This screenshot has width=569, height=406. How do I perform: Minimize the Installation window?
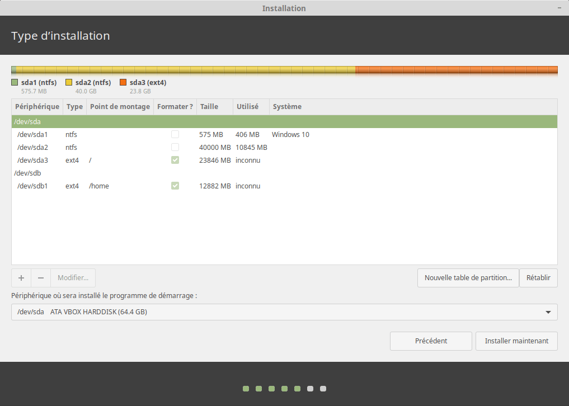(559, 8)
